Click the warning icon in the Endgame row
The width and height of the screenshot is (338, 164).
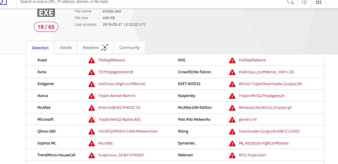(x=92, y=84)
